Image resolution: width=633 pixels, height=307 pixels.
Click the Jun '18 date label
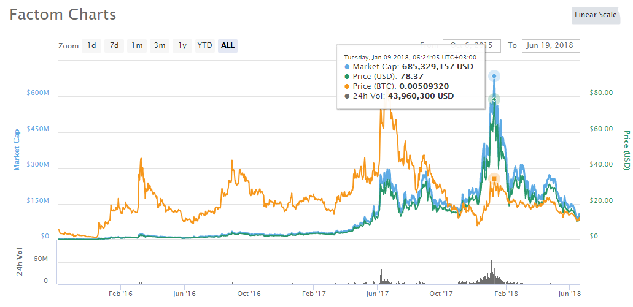point(569,294)
